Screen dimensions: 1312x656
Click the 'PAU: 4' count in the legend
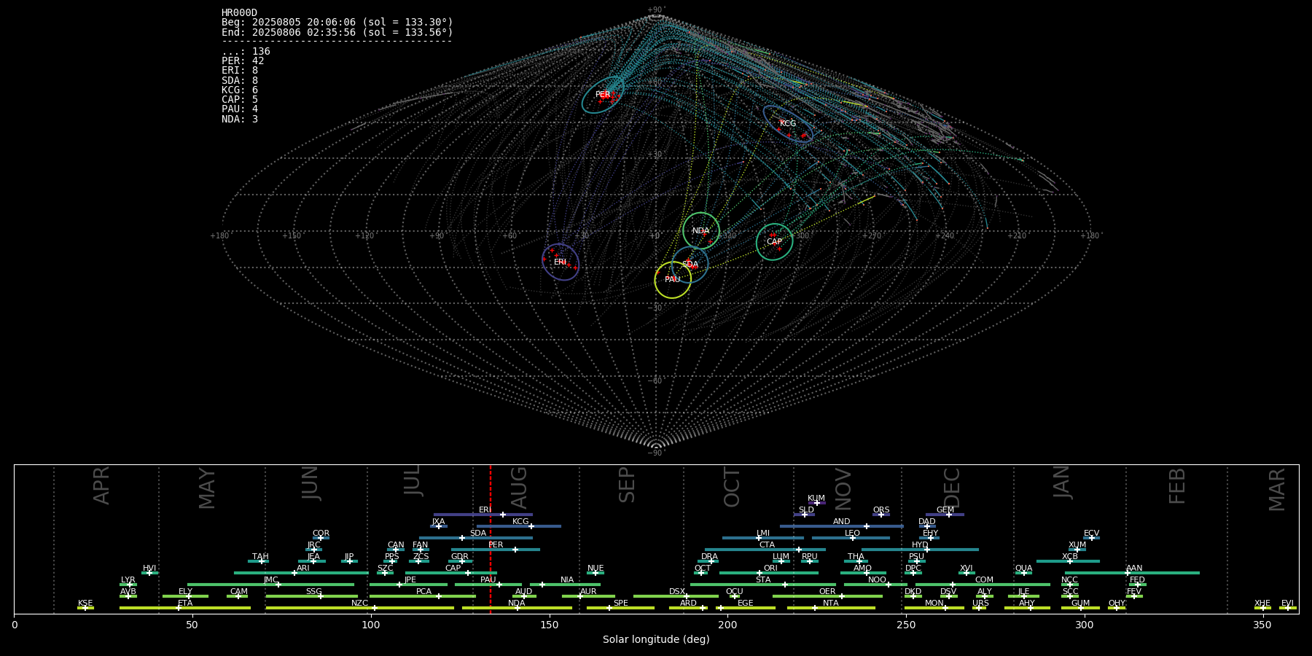point(240,109)
